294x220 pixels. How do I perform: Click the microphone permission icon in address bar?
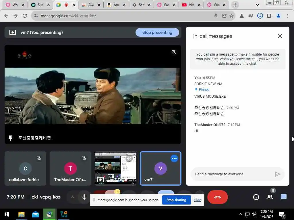click(216, 16)
